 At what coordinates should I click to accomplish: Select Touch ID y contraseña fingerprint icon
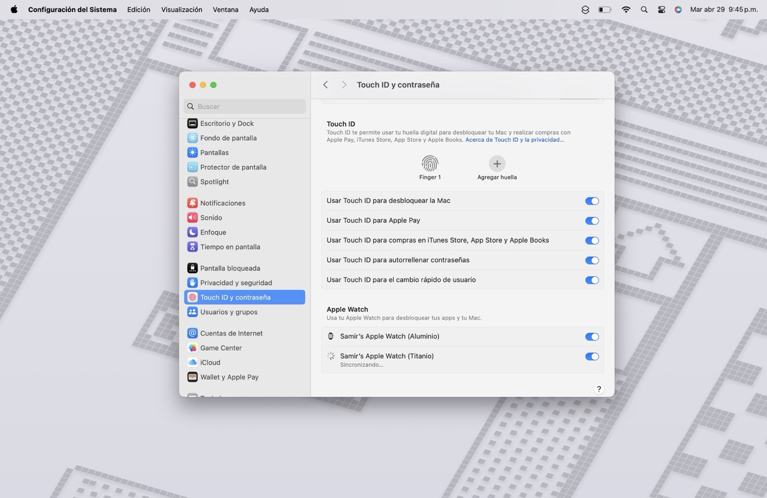click(192, 297)
